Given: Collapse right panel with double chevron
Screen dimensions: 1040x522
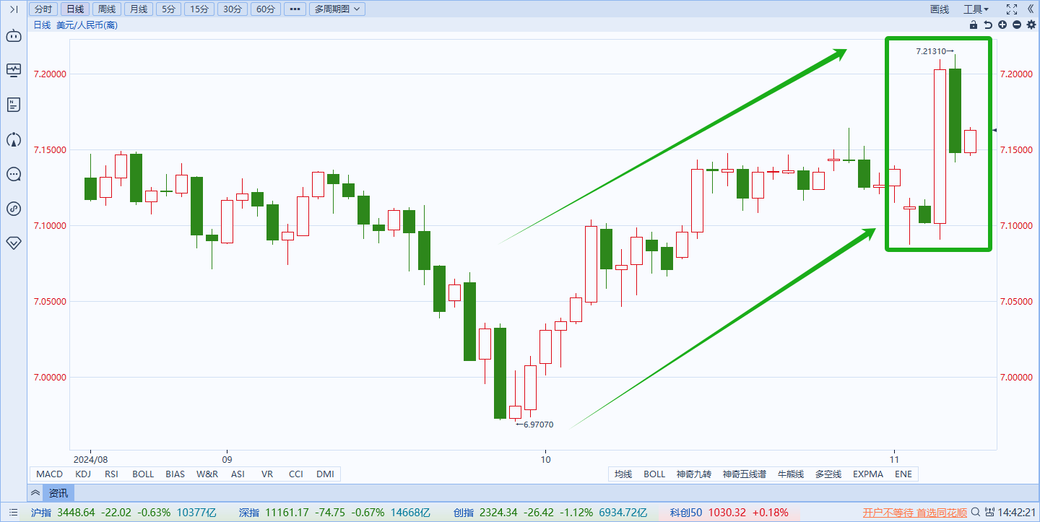Looking at the screenshot, I should pyautogui.click(x=1031, y=9).
